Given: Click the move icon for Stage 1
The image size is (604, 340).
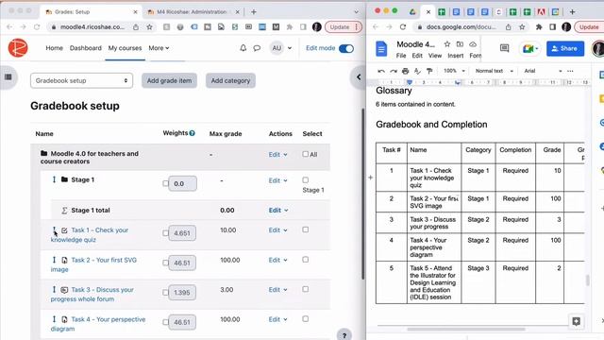Looking at the screenshot, I should coord(54,179).
